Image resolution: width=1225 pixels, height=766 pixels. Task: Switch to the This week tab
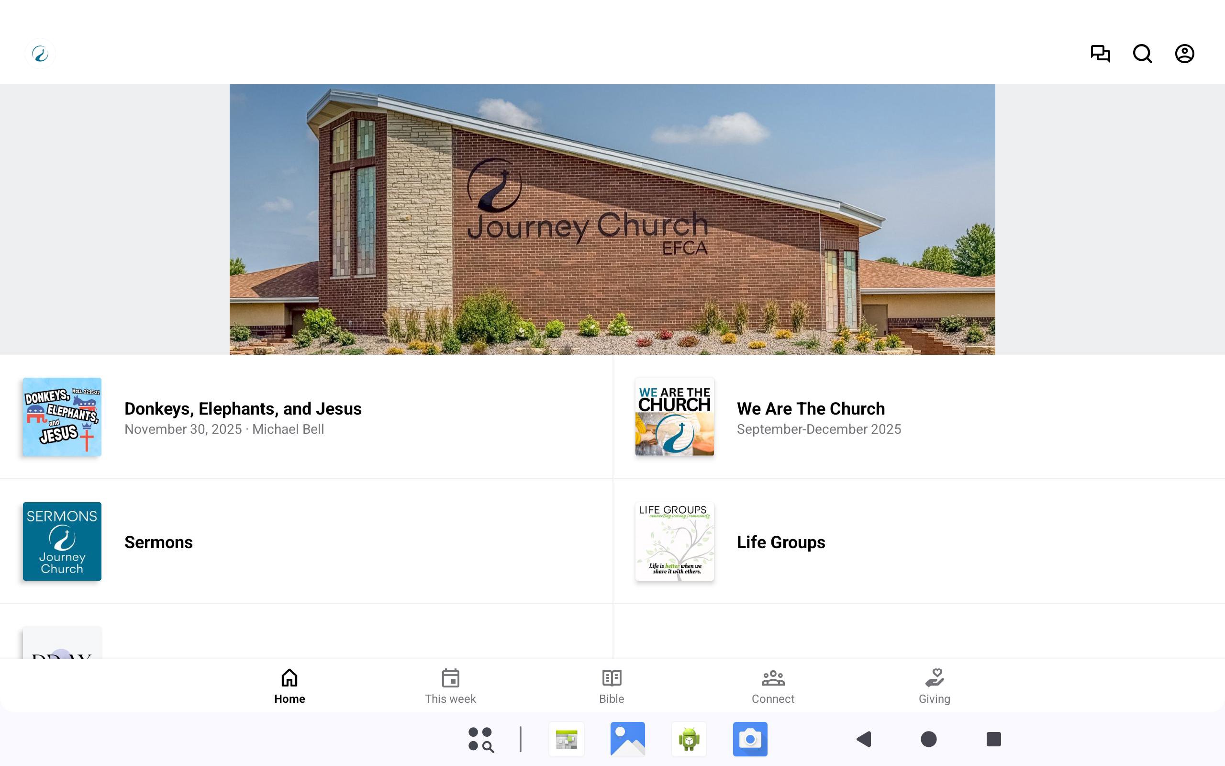click(x=450, y=687)
